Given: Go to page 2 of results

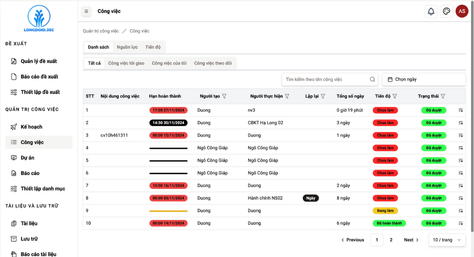Looking at the screenshot, I should pos(391,240).
